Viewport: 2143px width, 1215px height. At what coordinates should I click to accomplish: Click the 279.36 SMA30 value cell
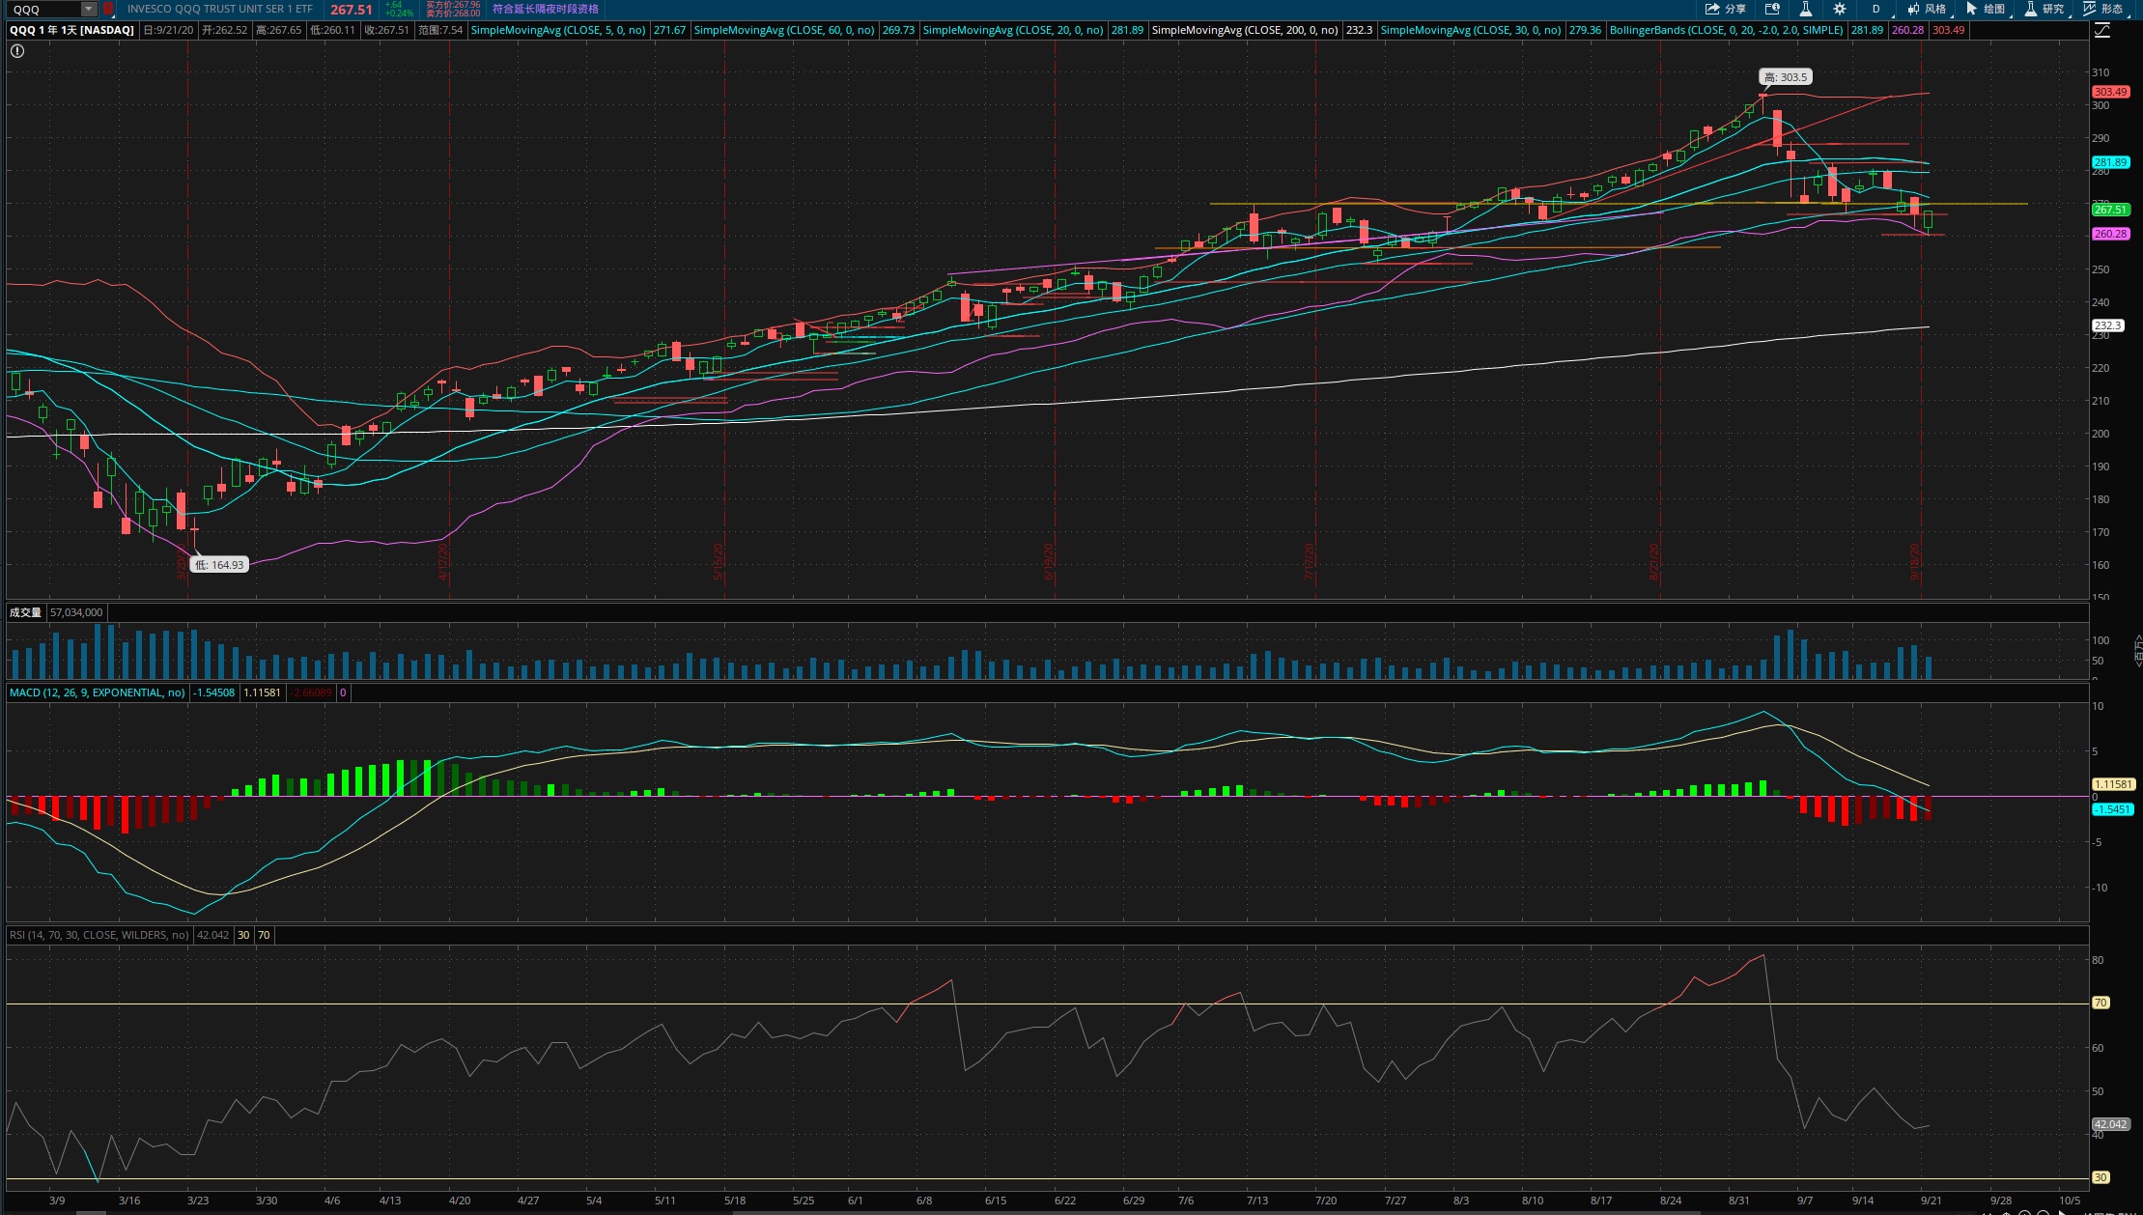coord(1585,30)
